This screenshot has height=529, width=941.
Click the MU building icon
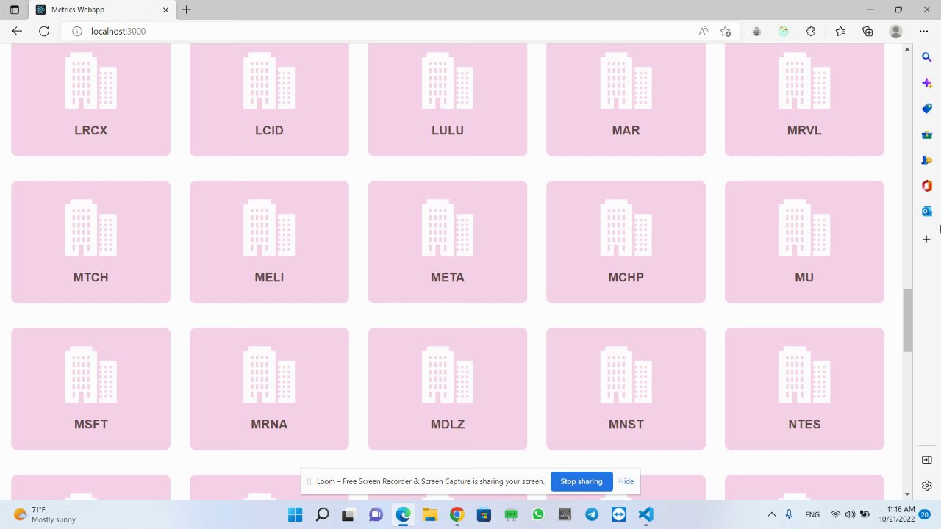(x=804, y=227)
